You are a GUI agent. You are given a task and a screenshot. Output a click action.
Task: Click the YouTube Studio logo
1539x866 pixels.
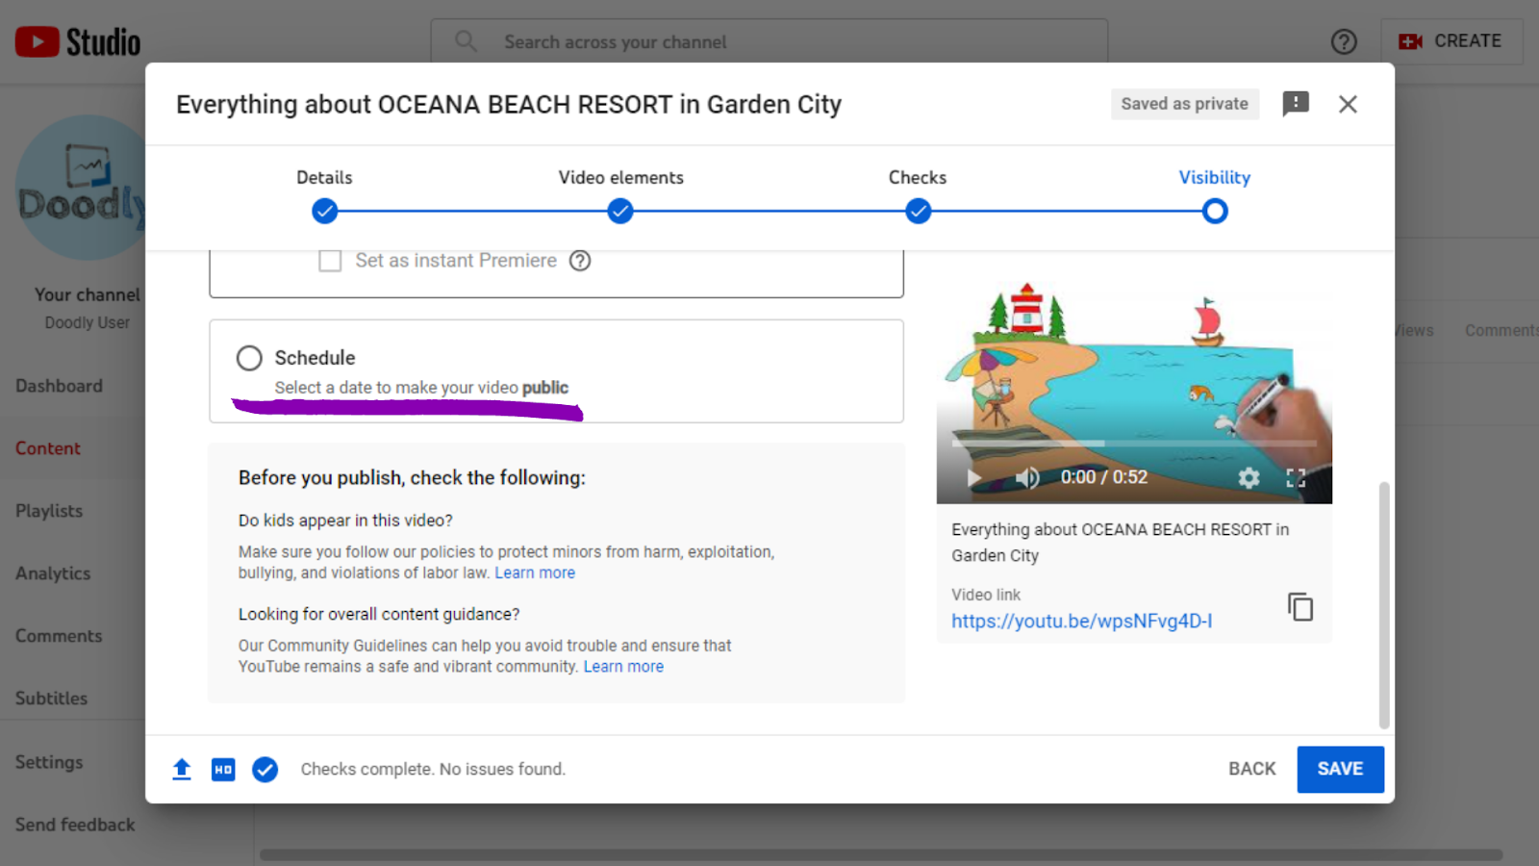coord(78,41)
